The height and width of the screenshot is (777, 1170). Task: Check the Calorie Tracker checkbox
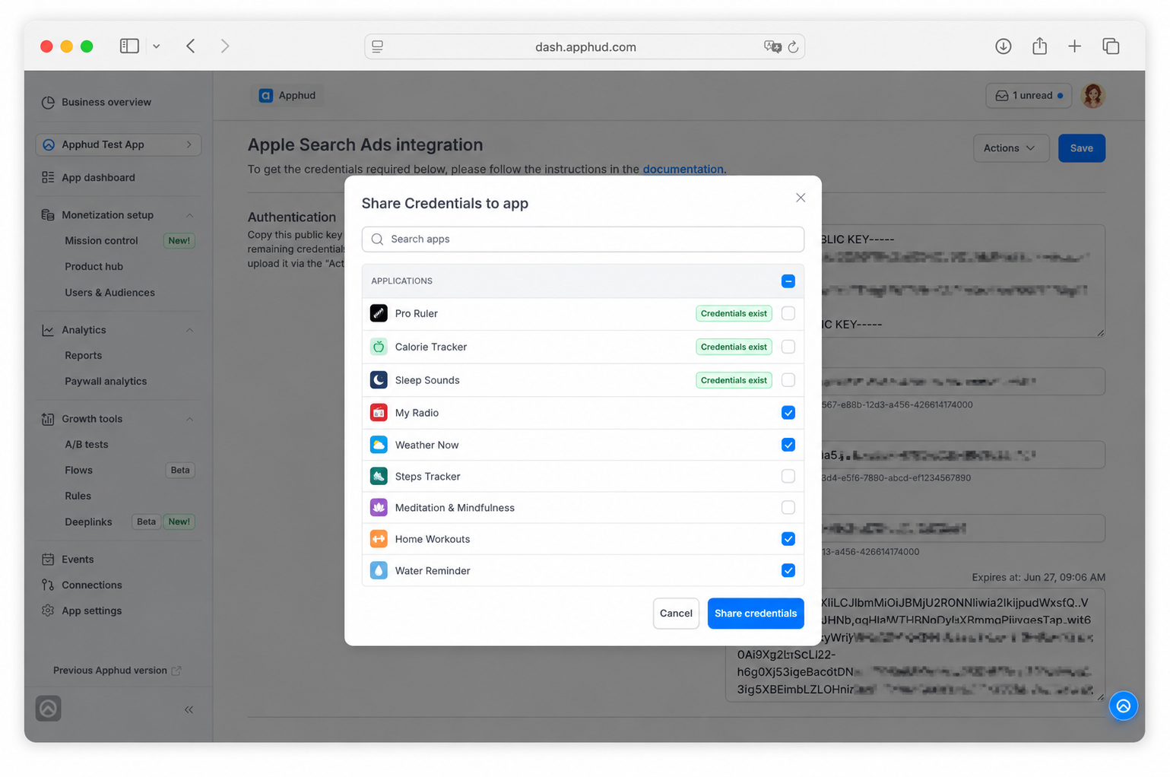click(x=788, y=347)
